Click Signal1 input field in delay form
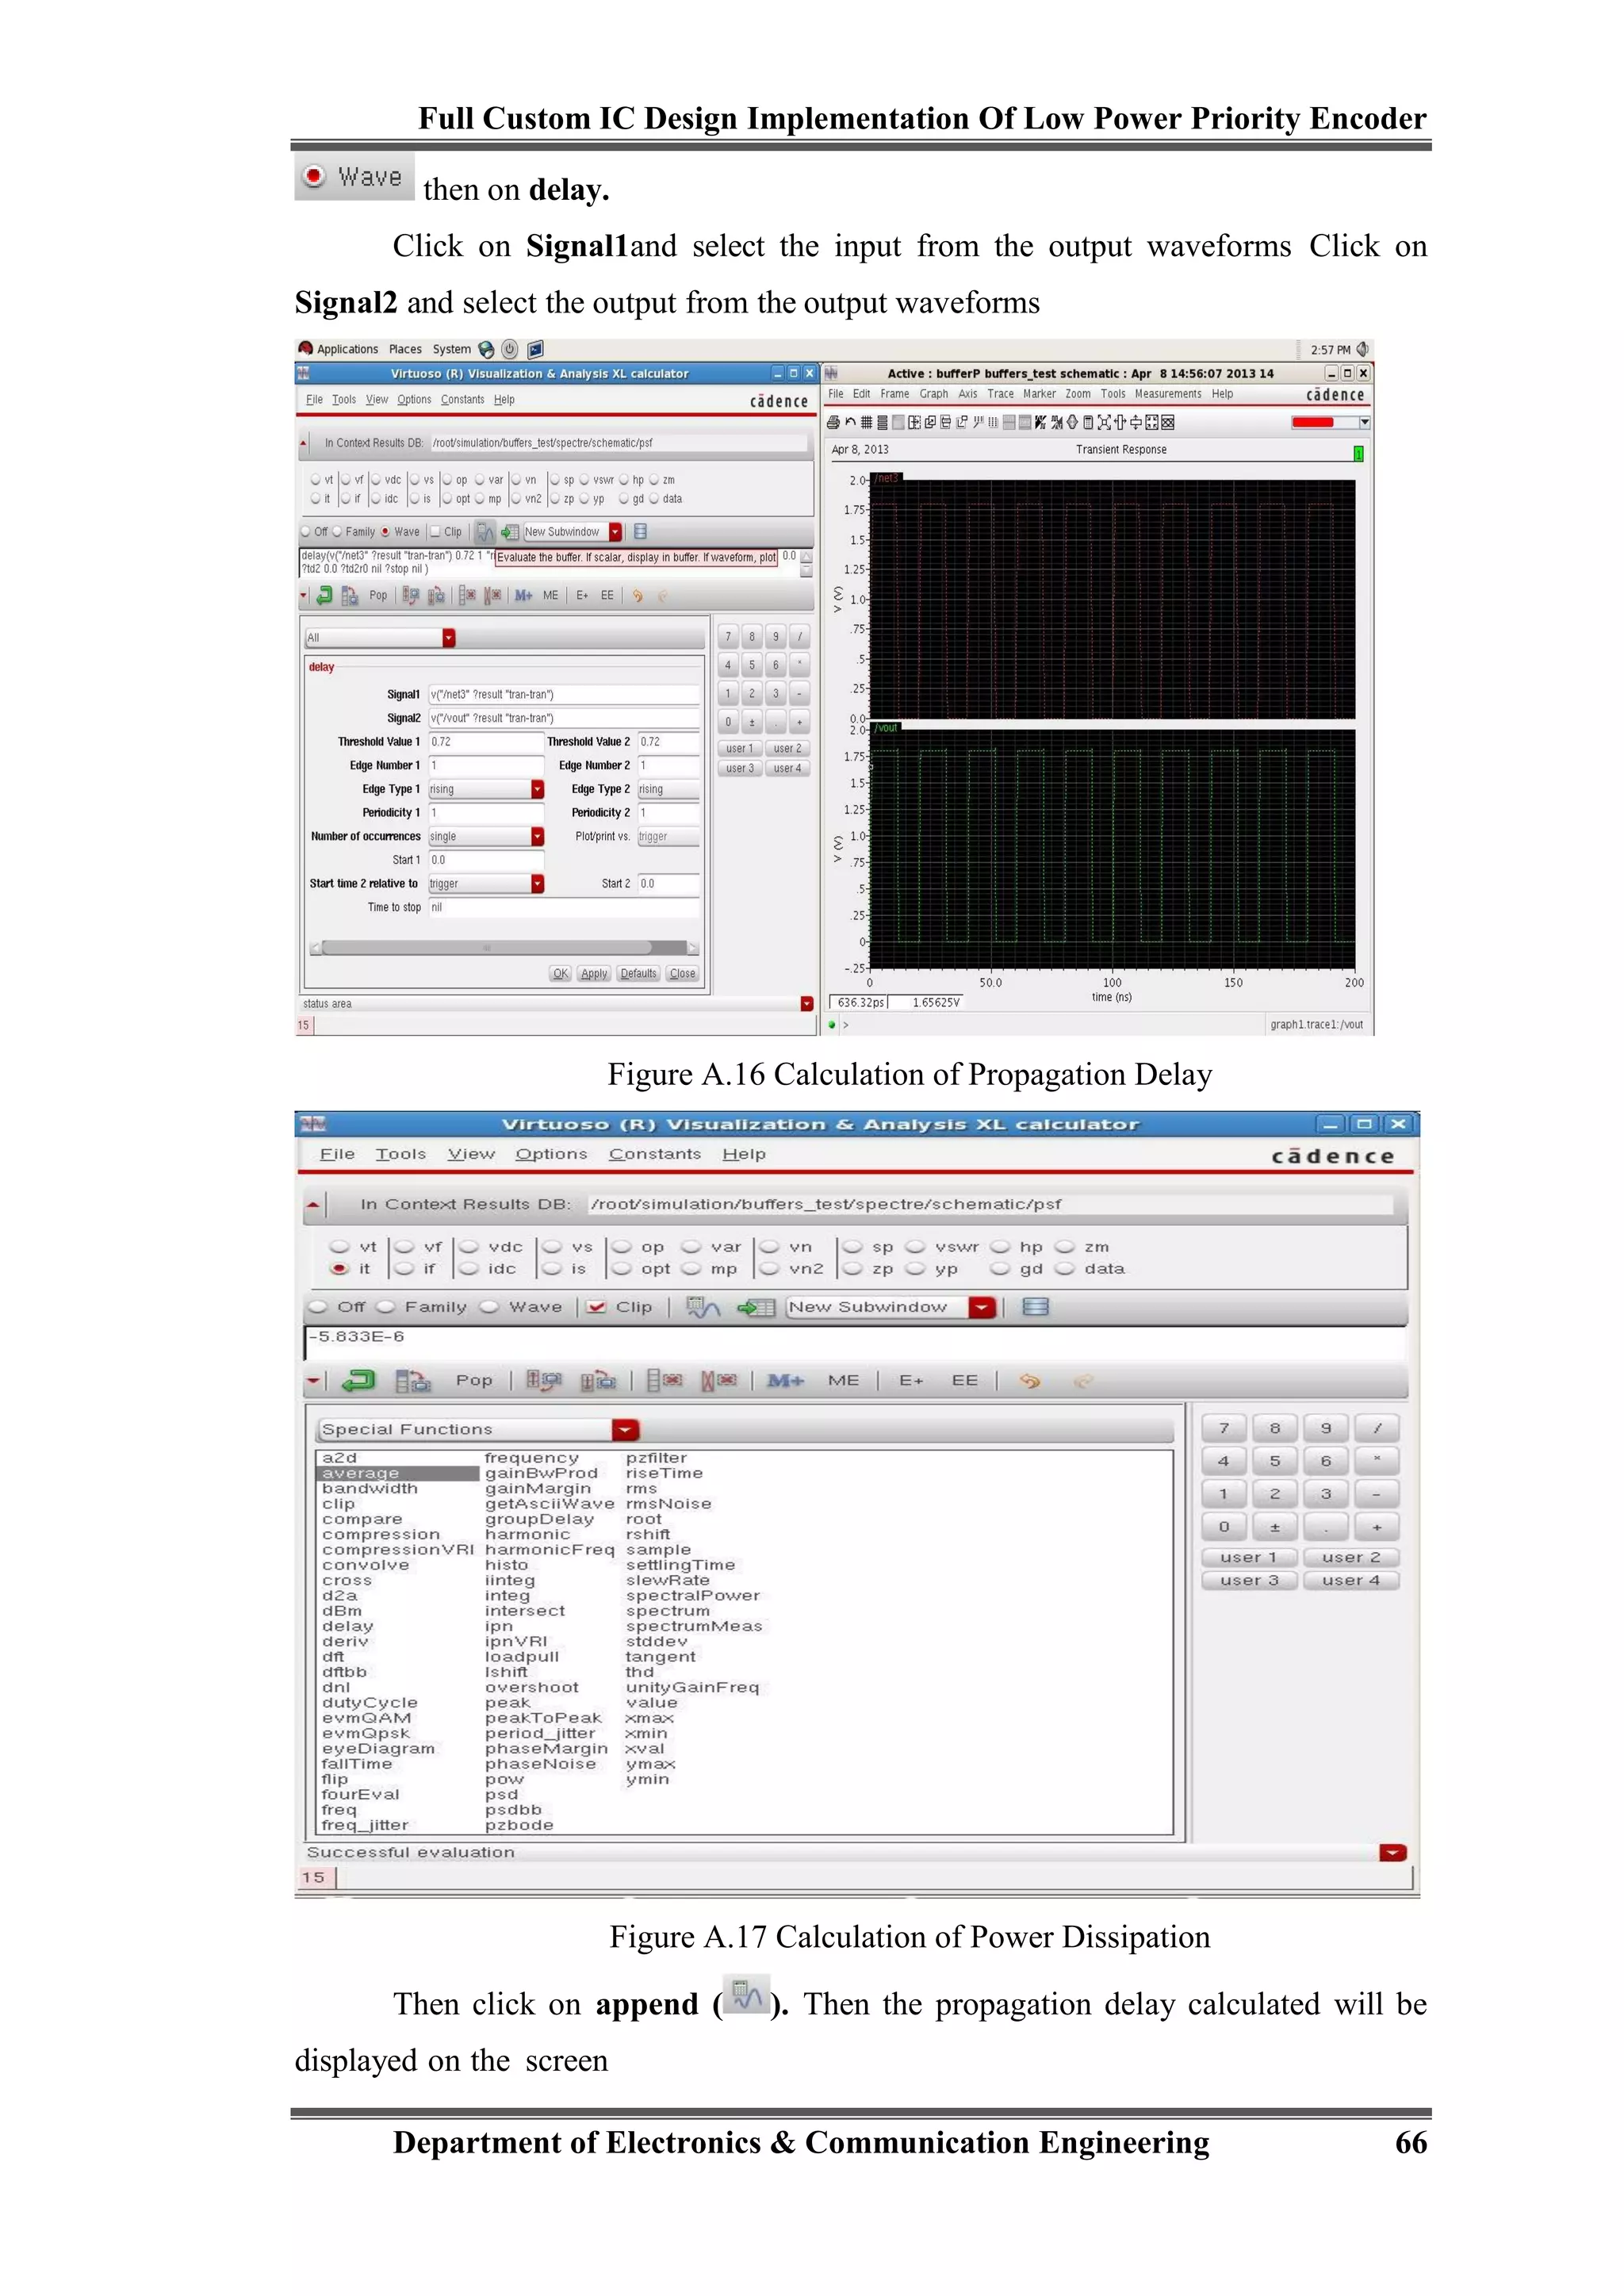This screenshot has height=2296, width=1624. click(x=564, y=695)
